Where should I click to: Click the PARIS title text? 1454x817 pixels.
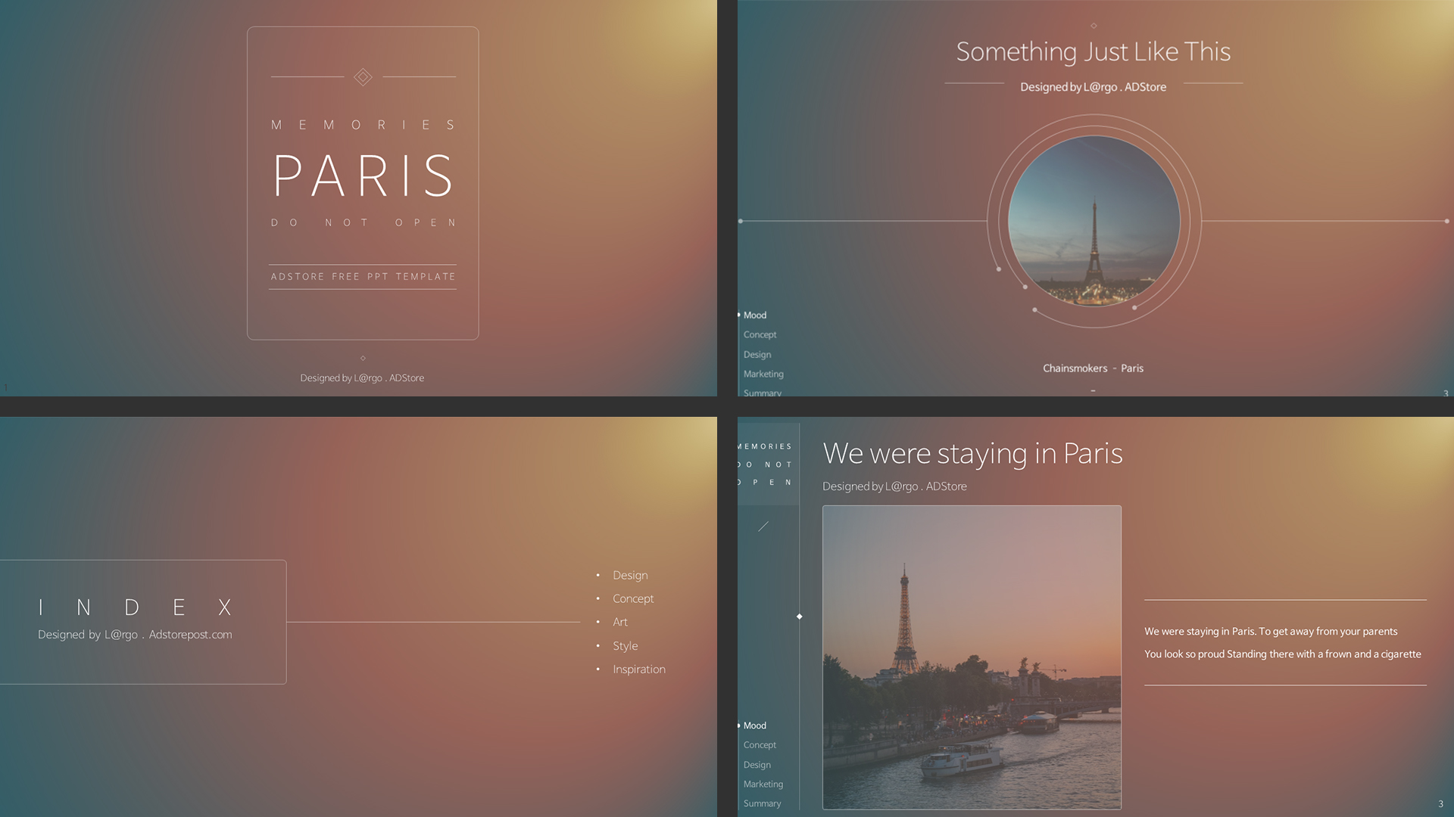click(x=363, y=176)
